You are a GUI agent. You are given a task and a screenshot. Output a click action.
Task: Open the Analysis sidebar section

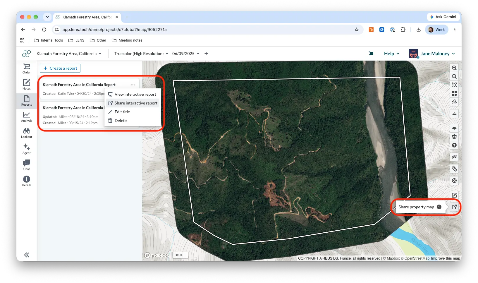27,117
